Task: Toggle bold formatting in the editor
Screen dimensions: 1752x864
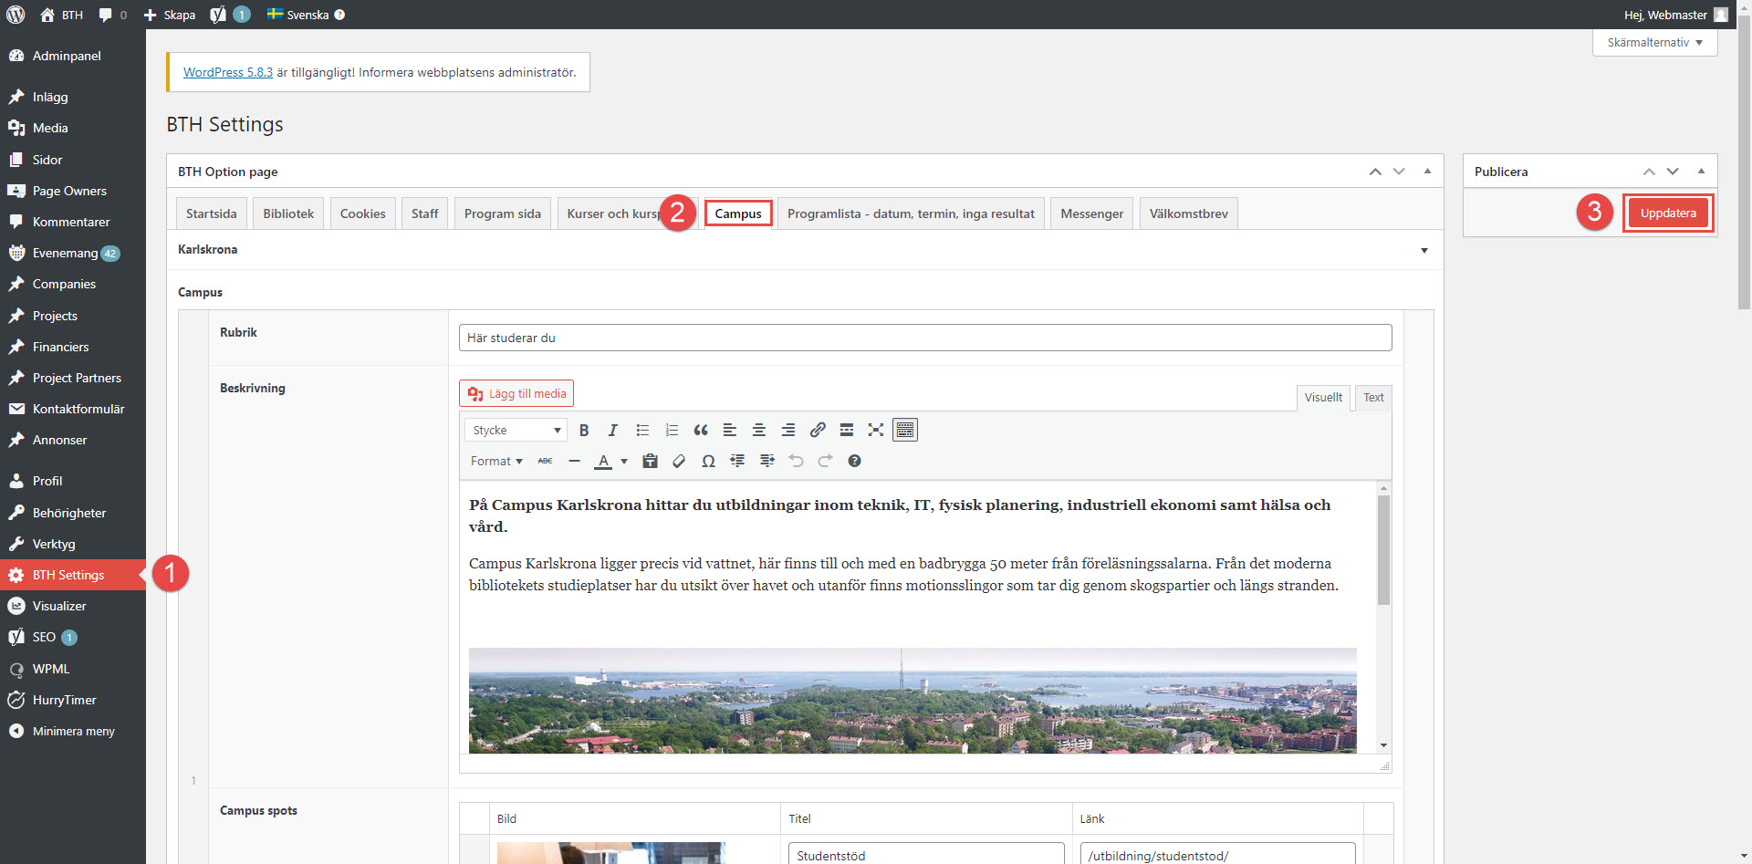Action: pyautogui.click(x=584, y=430)
